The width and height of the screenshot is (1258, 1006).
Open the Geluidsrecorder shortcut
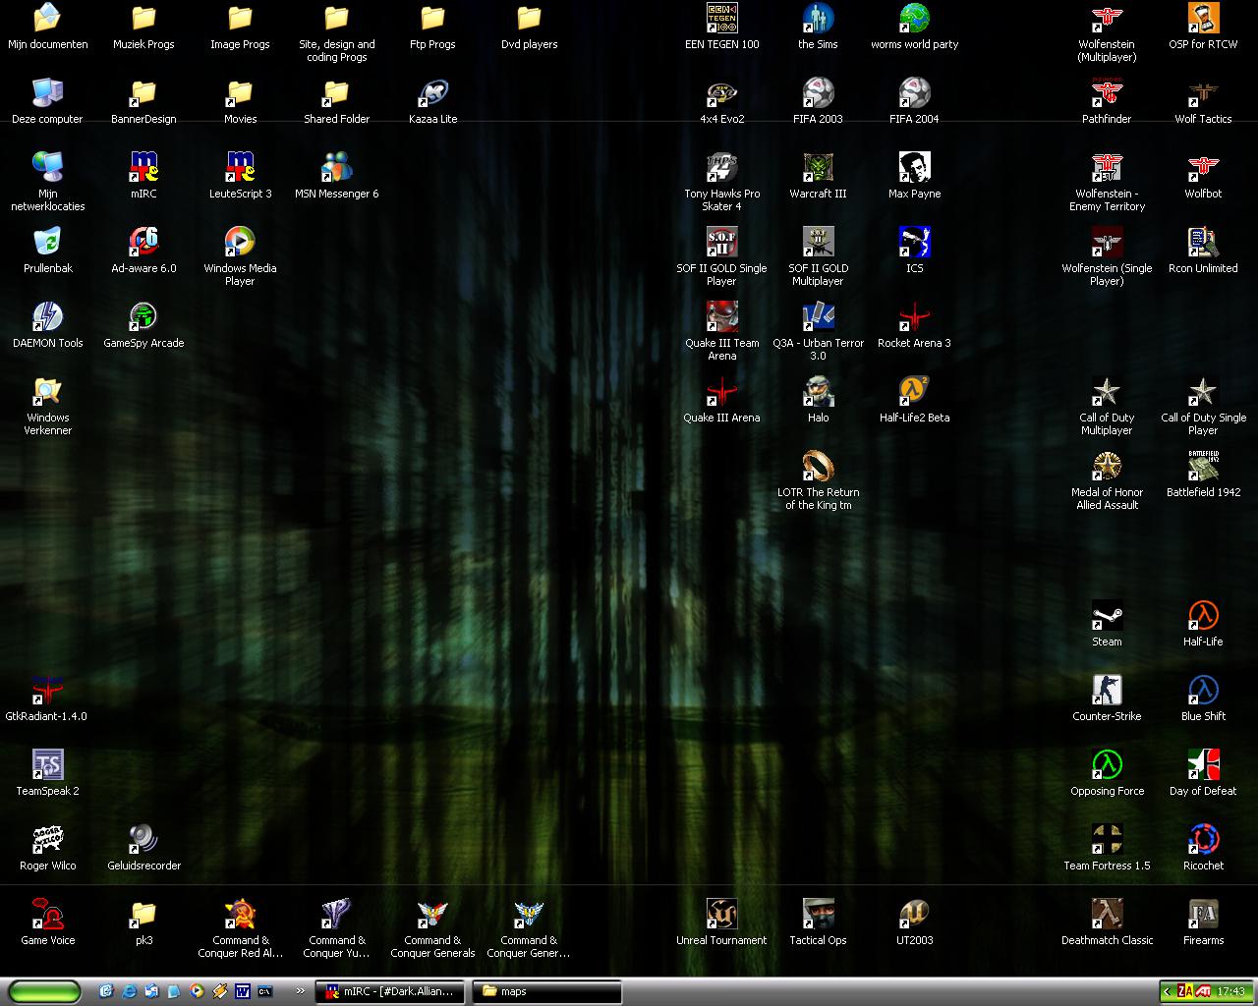[143, 839]
